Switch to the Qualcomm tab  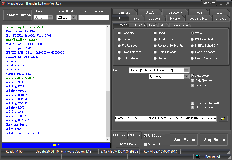point(155,19)
